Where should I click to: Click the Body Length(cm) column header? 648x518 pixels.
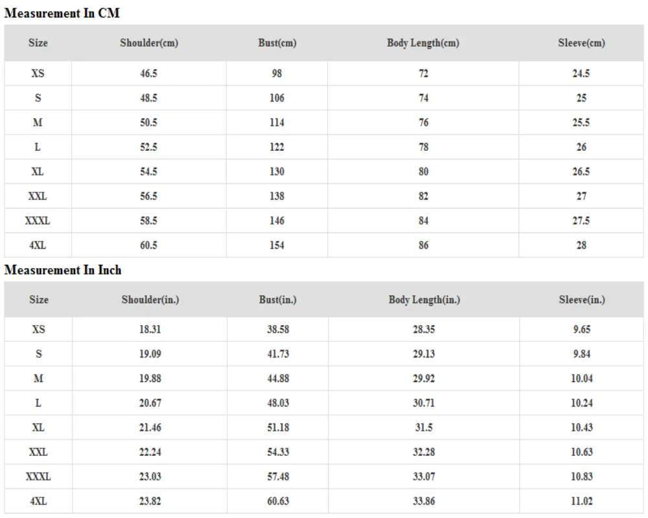423,43
